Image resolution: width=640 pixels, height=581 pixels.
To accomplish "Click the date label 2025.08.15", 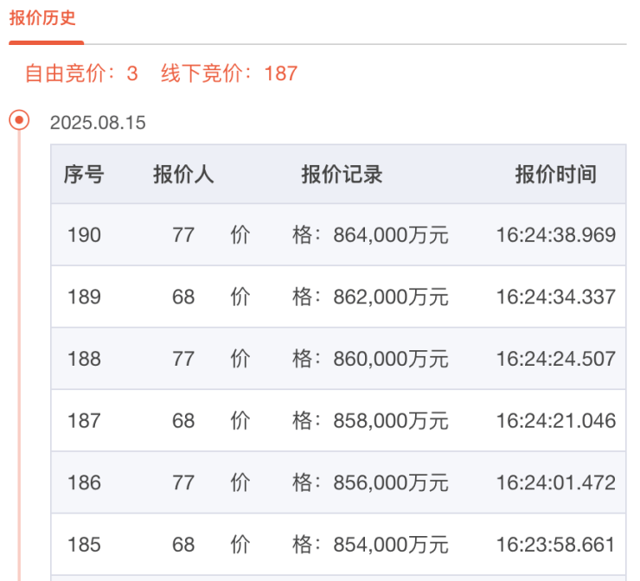I will click(98, 123).
